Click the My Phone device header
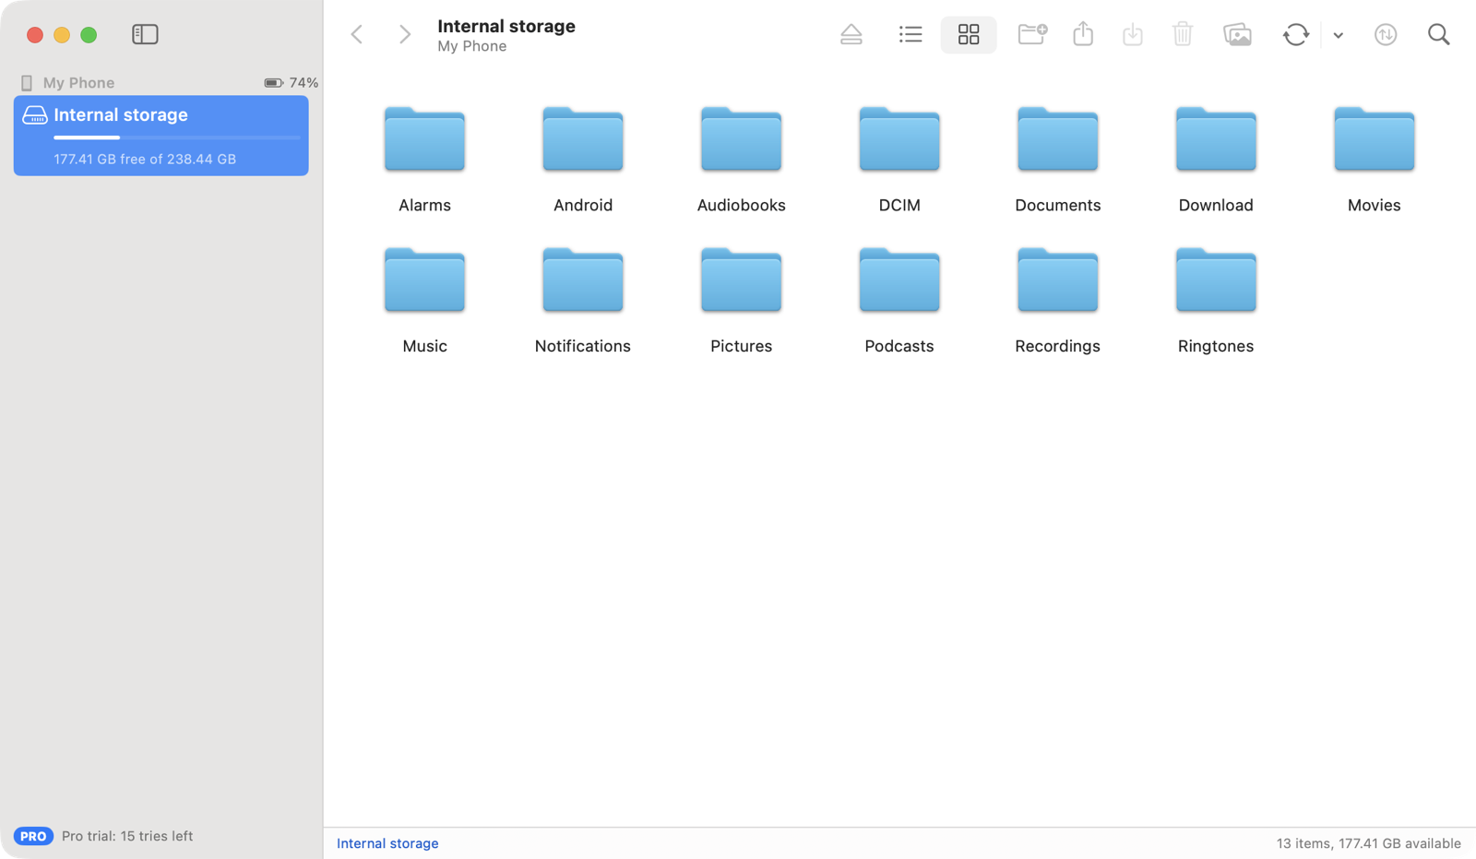 [78, 83]
